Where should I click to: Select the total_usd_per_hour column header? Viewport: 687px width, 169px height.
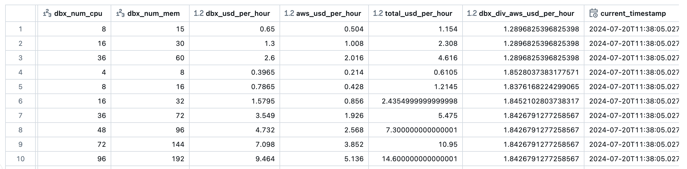point(416,13)
